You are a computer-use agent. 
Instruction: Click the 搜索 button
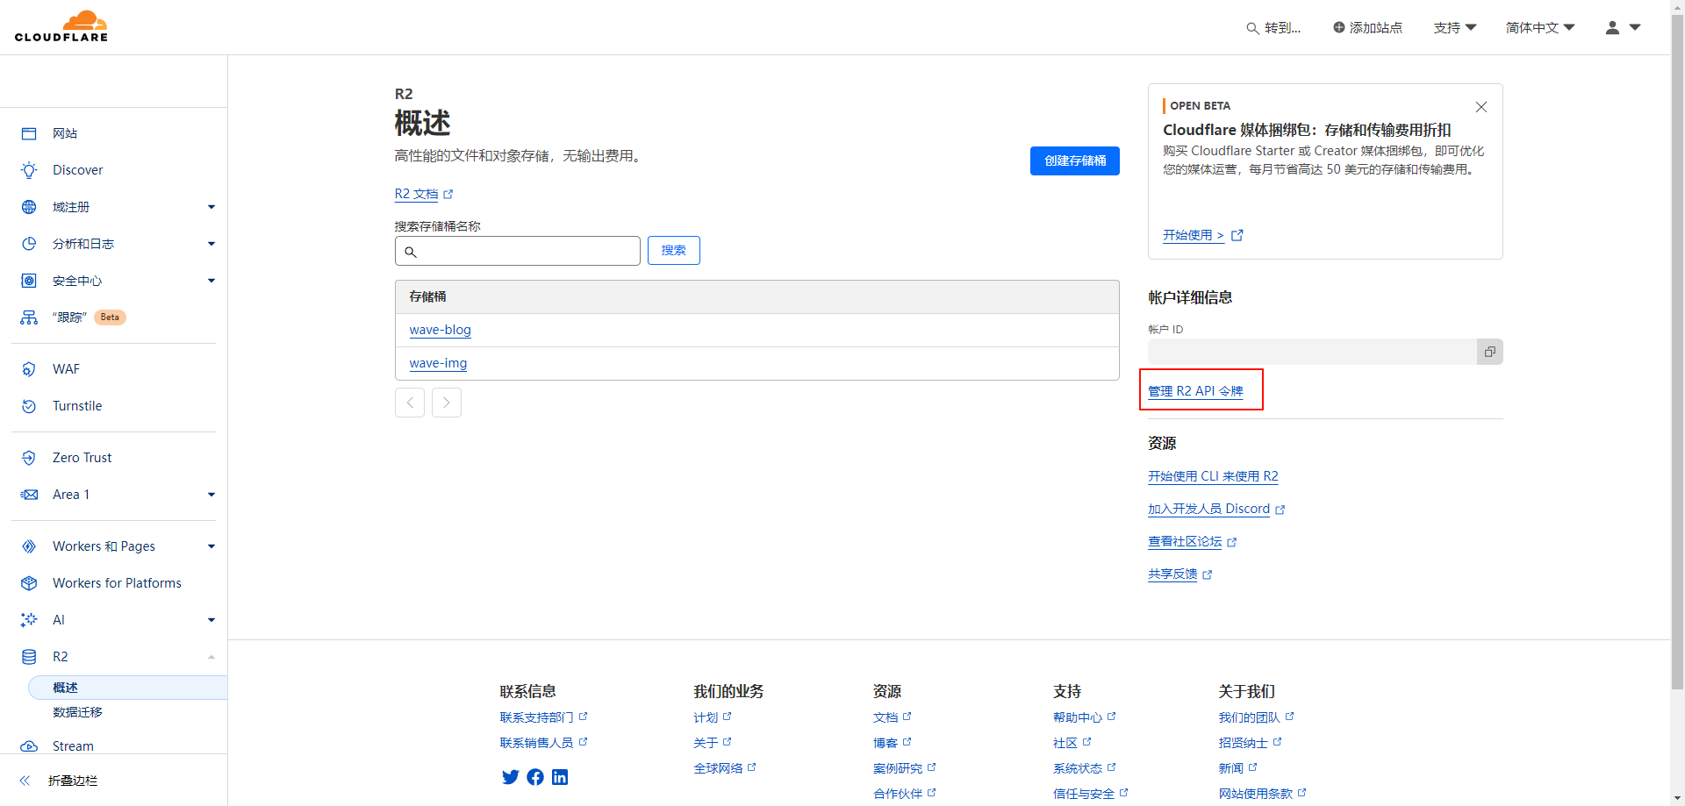[674, 251]
